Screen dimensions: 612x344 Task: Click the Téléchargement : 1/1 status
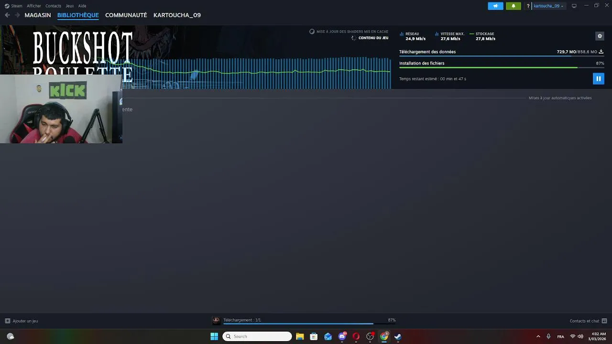click(242, 320)
